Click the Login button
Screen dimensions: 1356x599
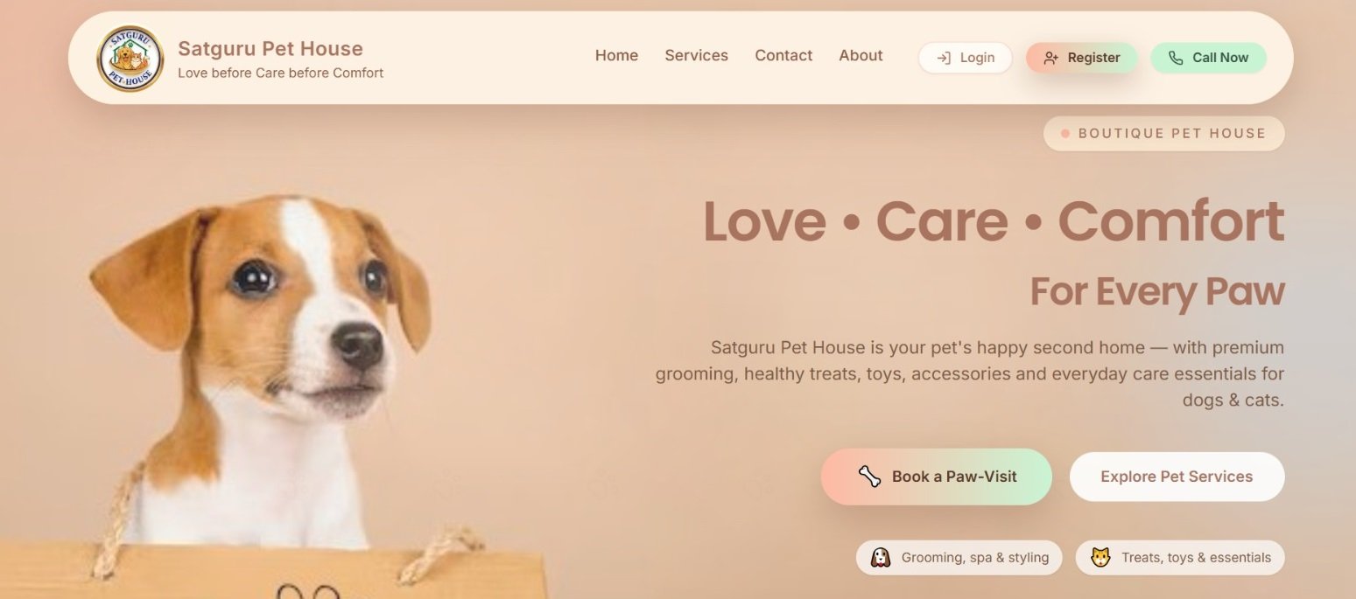[x=966, y=58]
